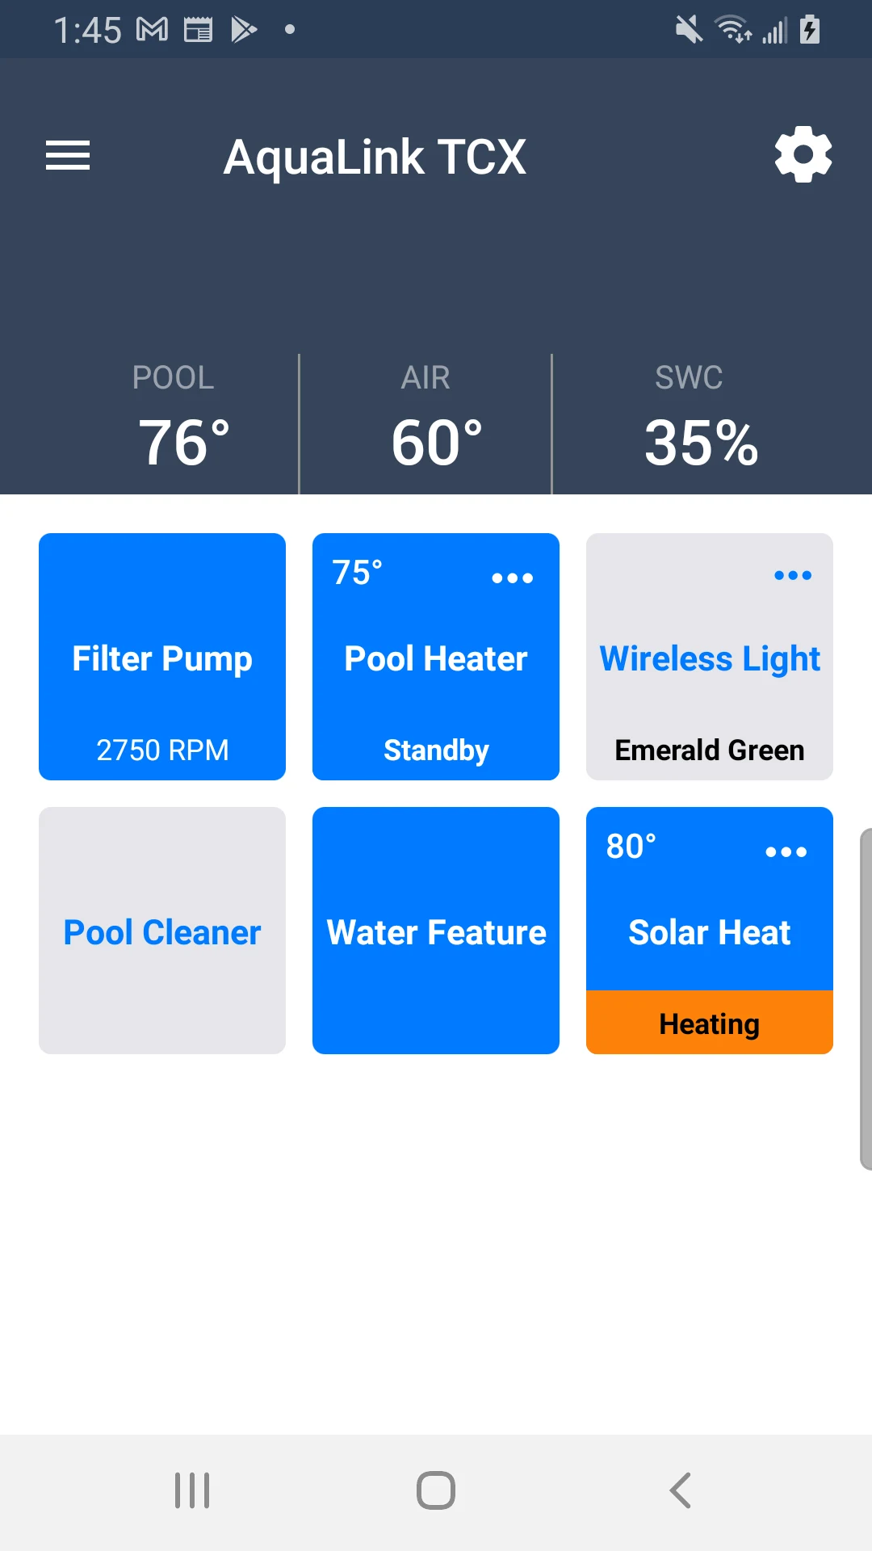
Task: Open Pool Heater options via three dots
Action: click(513, 578)
